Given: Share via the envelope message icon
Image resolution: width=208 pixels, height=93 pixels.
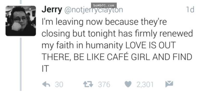Looking at the screenshot, I should pyautogui.click(x=169, y=84).
